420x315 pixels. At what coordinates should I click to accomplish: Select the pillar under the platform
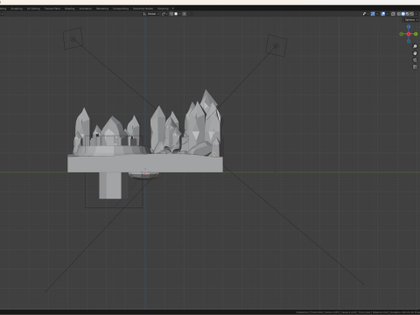[x=110, y=185]
